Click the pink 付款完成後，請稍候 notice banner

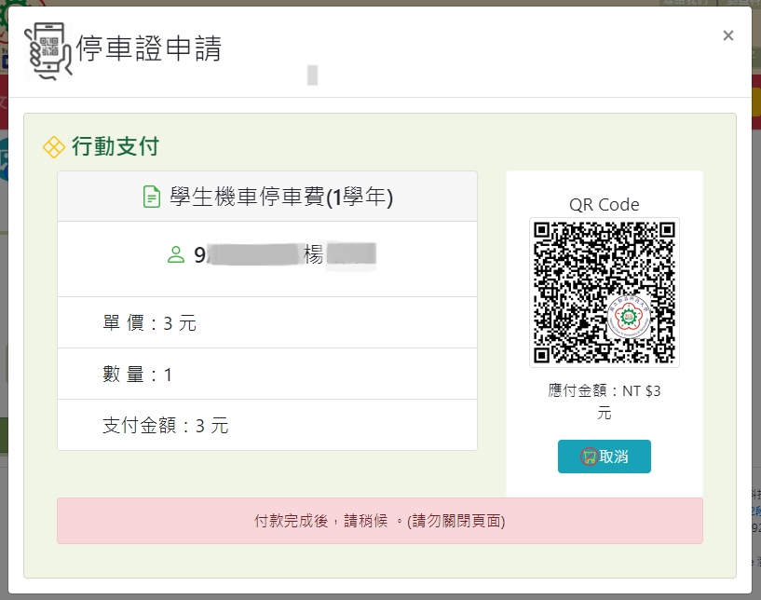(380, 521)
